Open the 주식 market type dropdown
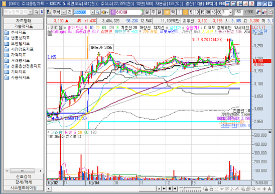Screen dimensions: 275x194 point(64,12)
